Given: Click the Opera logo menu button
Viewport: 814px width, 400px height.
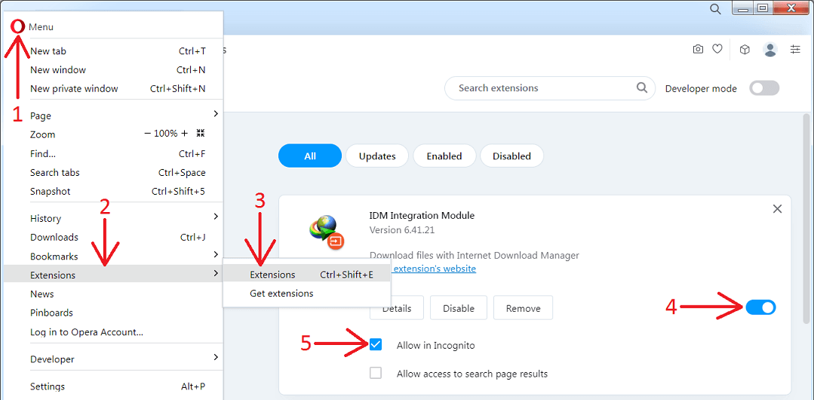Looking at the screenshot, I should coord(17,26).
